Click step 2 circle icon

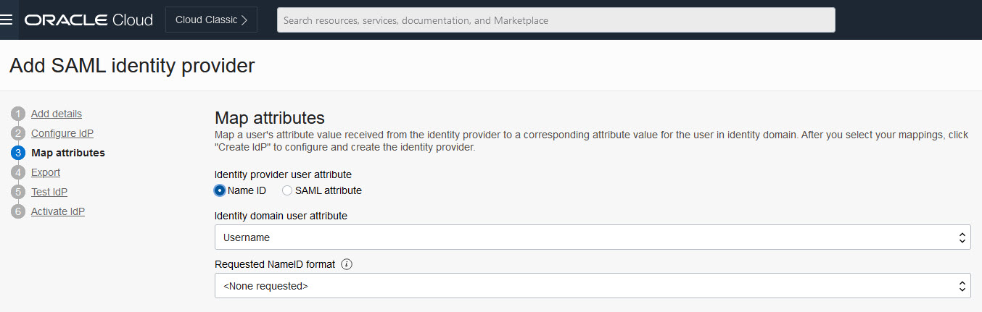(x=19, y=133)
